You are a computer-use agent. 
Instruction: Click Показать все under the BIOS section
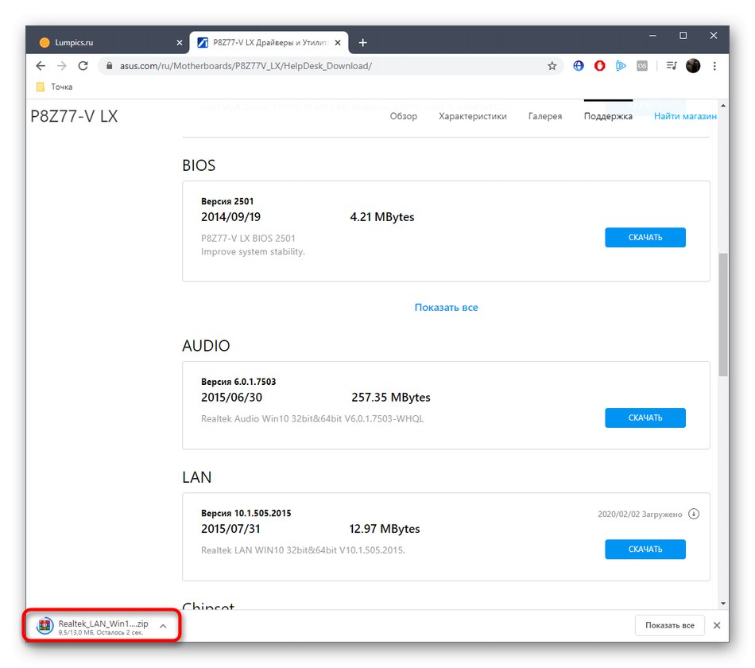tap(446, 307)
